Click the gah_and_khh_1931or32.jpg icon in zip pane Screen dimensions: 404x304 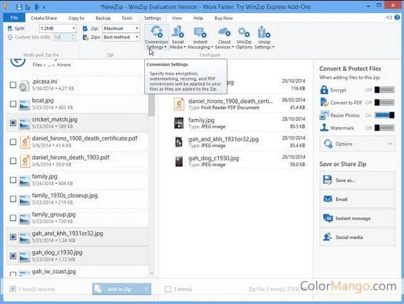point(179,142)
